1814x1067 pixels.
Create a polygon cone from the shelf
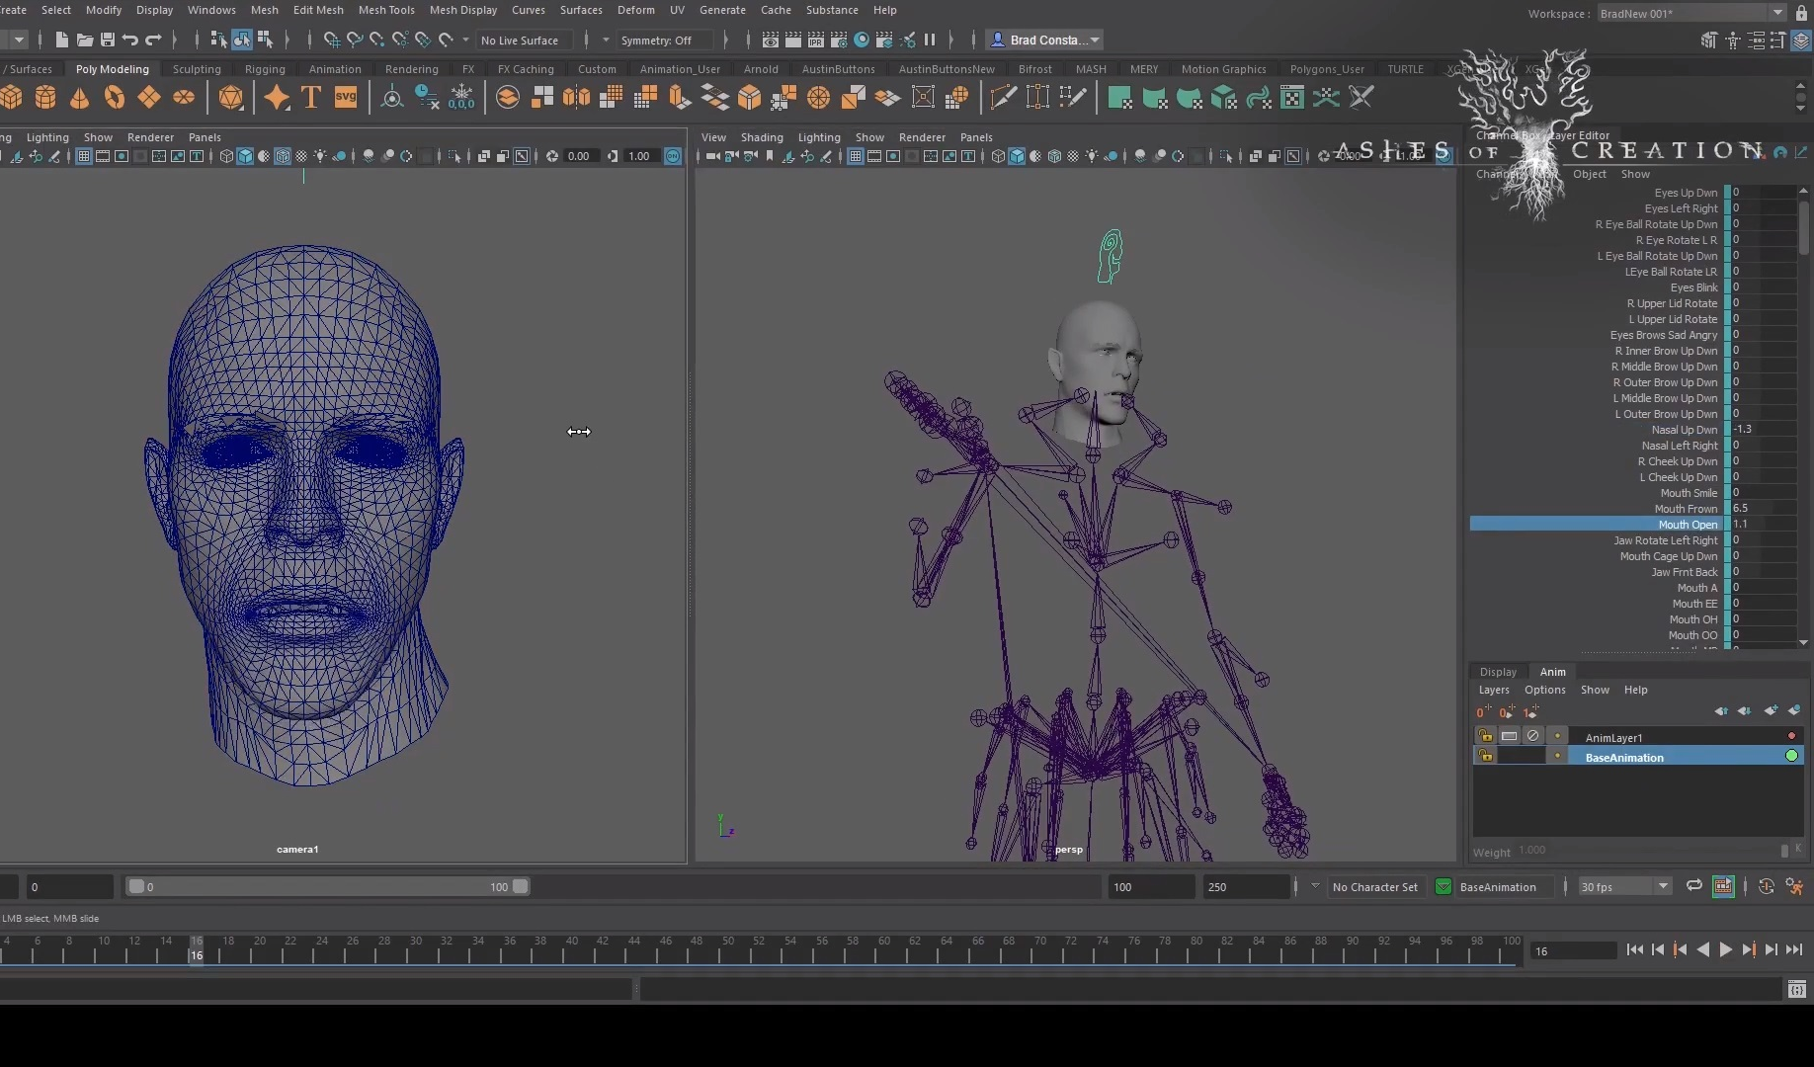79,97
